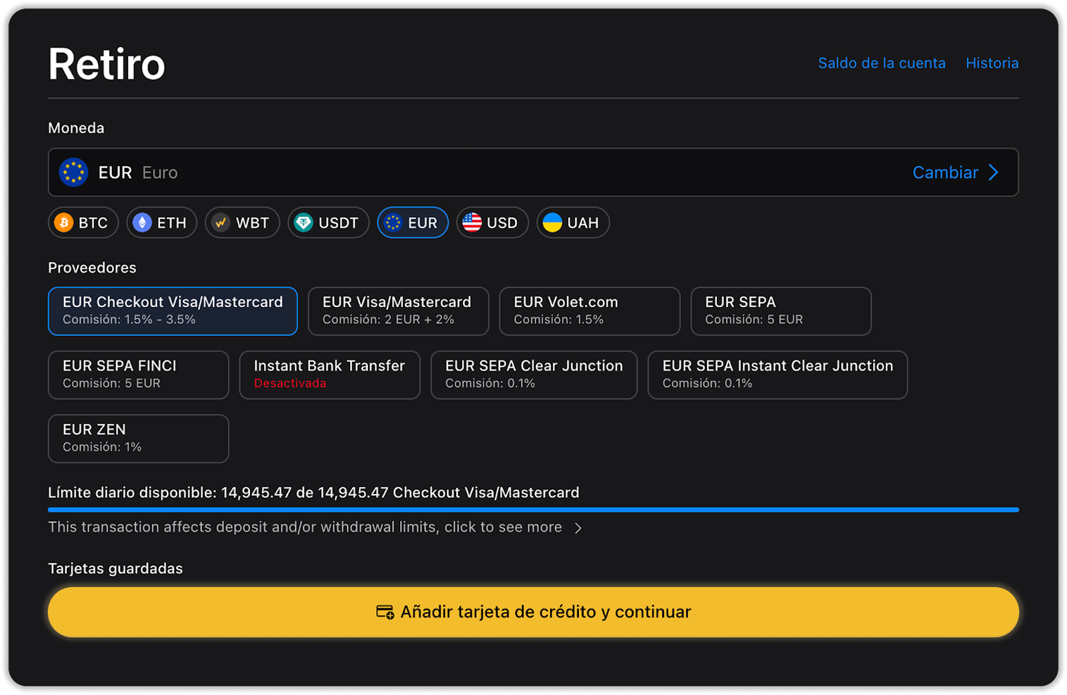Select the BTC Bitcoin coin icon

[x=64, y=223]
